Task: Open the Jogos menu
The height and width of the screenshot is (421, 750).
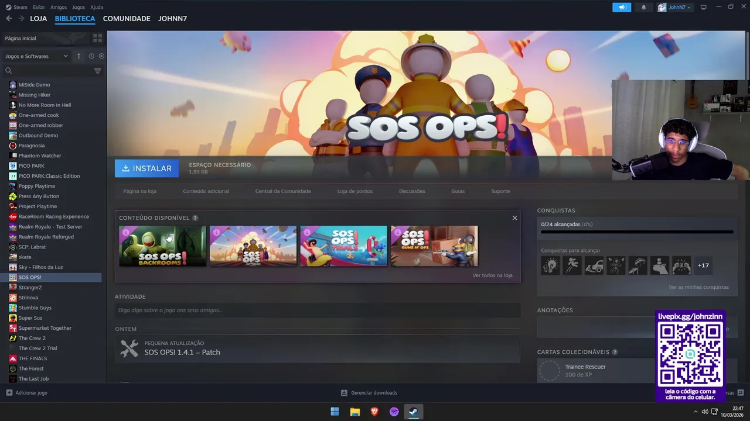Action: (79, 7)
